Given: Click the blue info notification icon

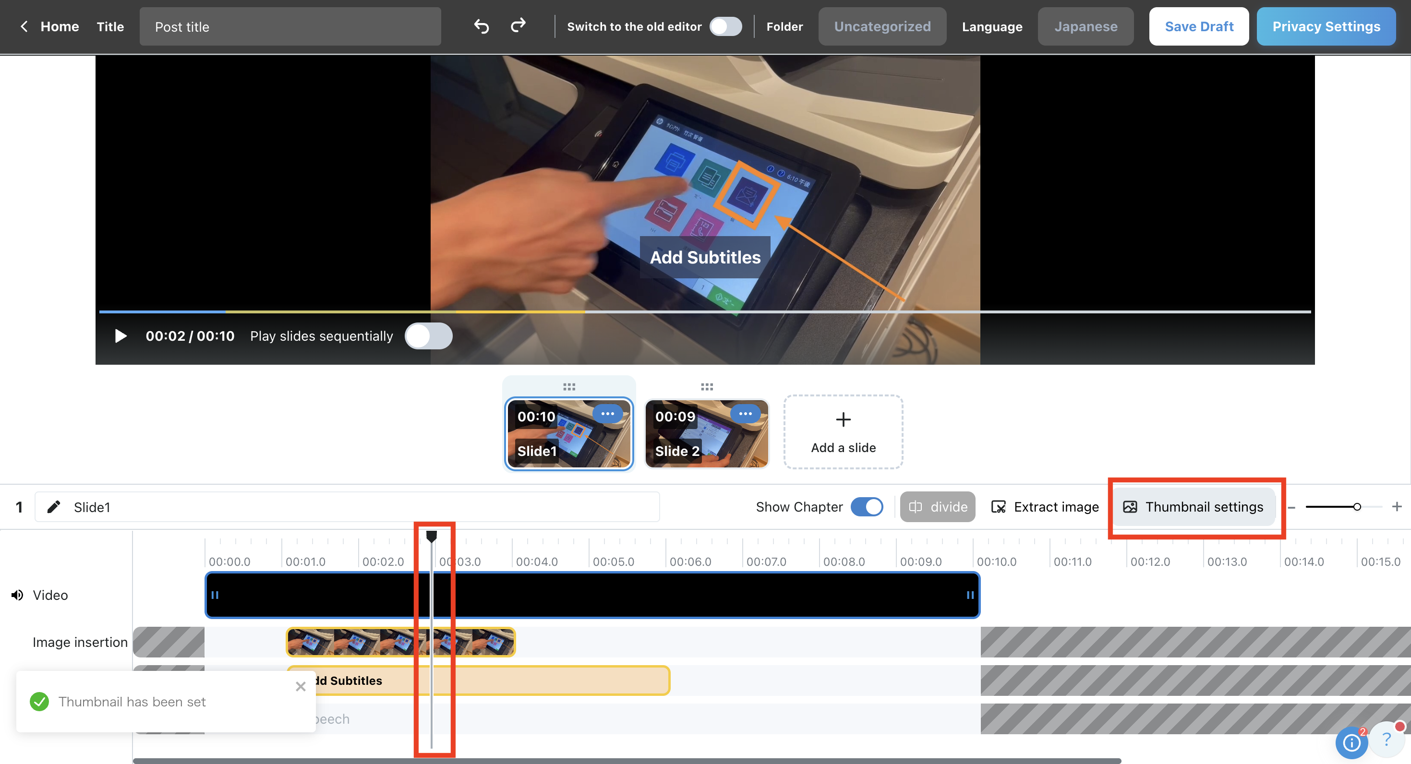Looking at the screenshot, I should (x=1351, y=742).
